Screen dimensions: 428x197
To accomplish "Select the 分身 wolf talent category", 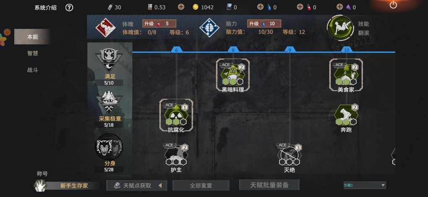I will (x=109, y=147).
